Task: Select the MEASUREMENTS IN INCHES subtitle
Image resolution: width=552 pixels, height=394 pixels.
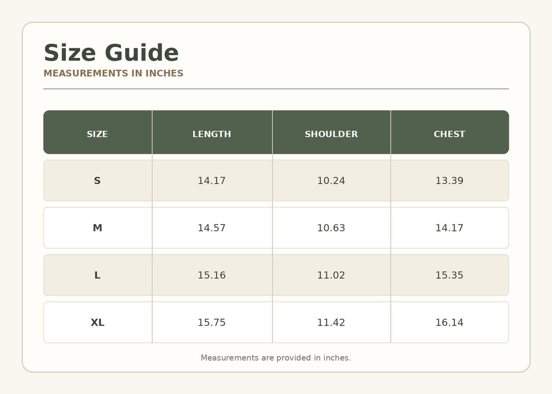Action: click(113, 74)
